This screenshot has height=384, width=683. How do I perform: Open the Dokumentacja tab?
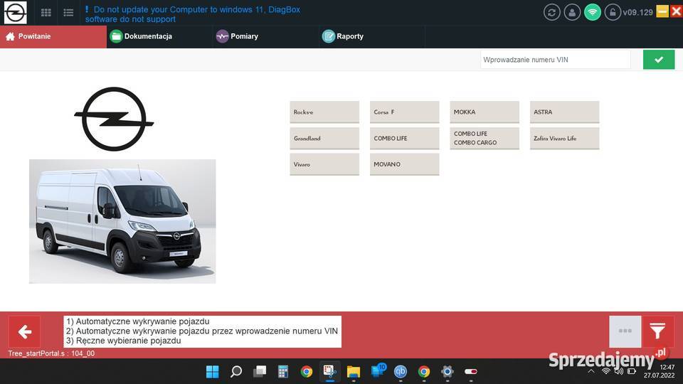[x=159, y=36]
